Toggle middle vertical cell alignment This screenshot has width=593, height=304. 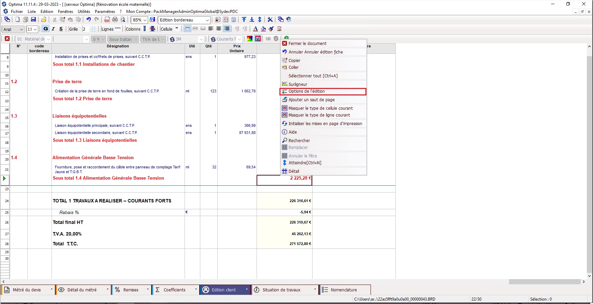(x=195, y=29)
